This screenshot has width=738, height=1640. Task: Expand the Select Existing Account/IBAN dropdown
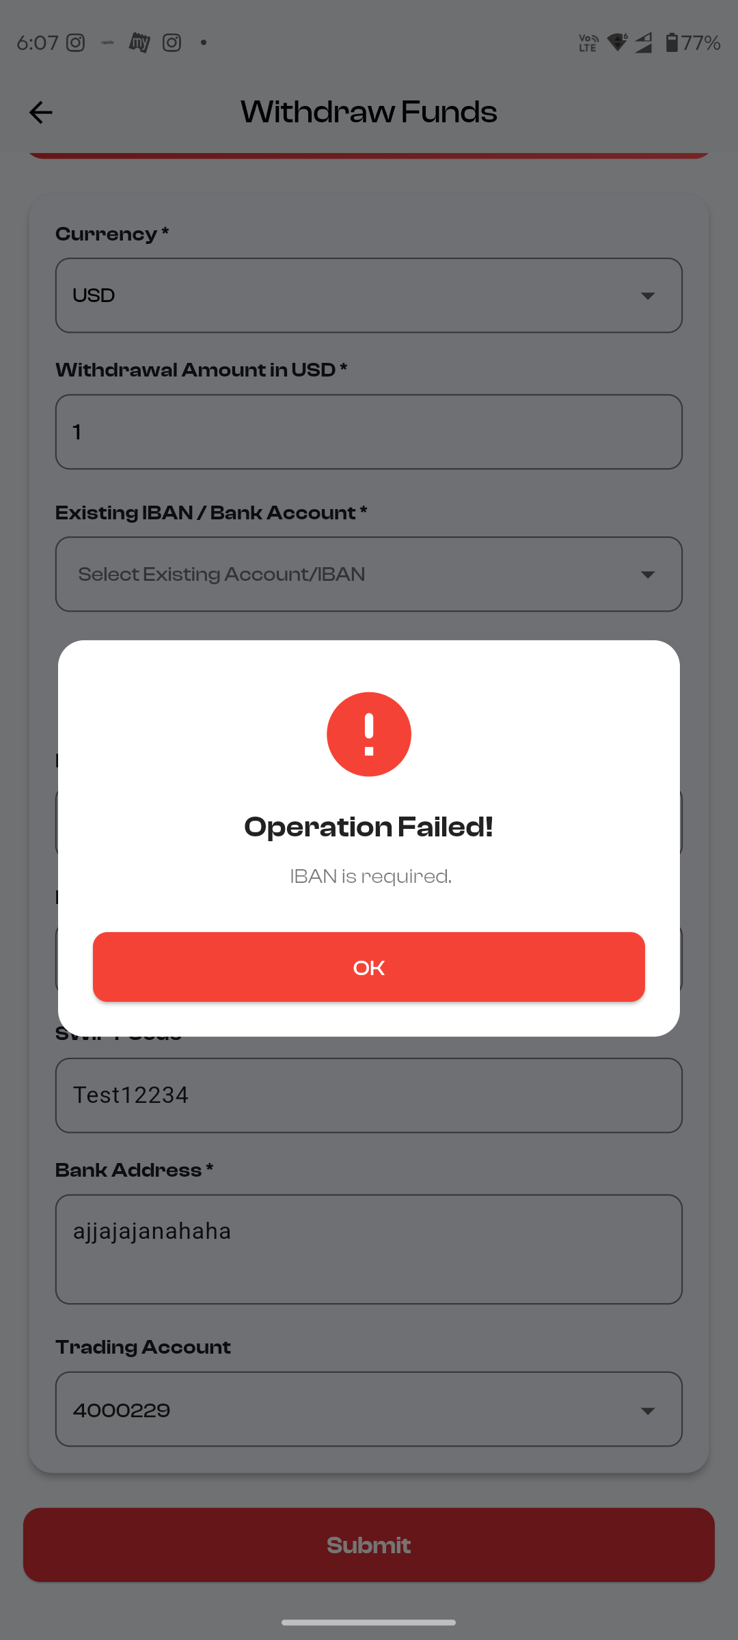(x=369, y=574)
